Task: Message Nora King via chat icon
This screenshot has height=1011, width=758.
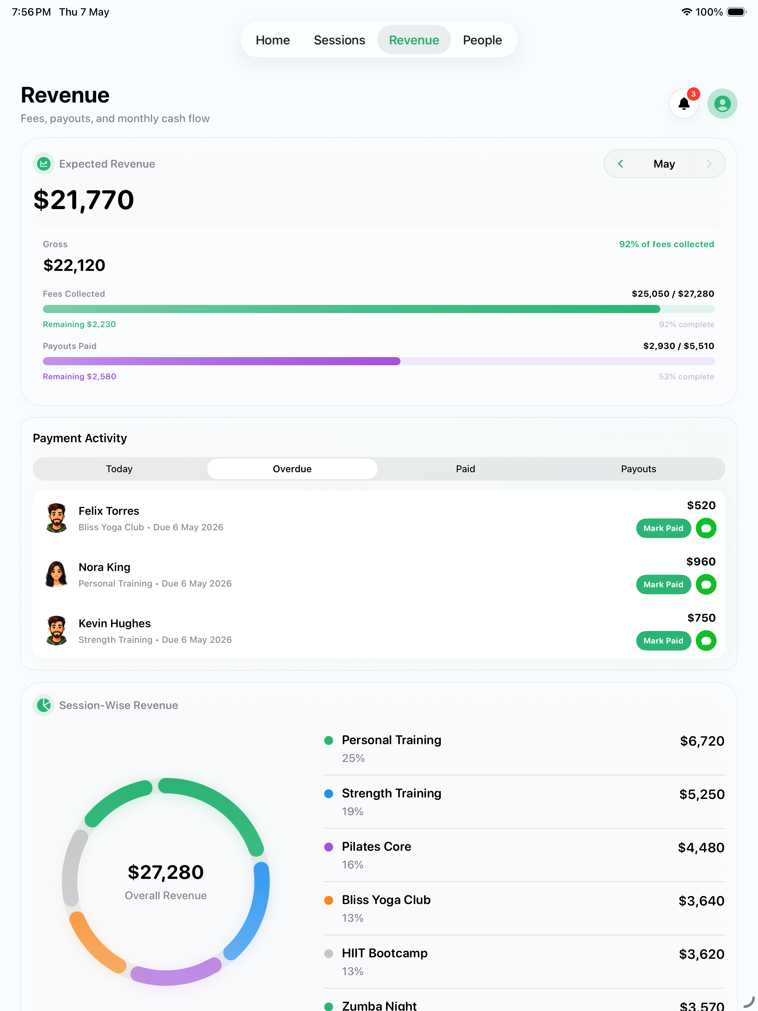Action: tap(705, 584)
